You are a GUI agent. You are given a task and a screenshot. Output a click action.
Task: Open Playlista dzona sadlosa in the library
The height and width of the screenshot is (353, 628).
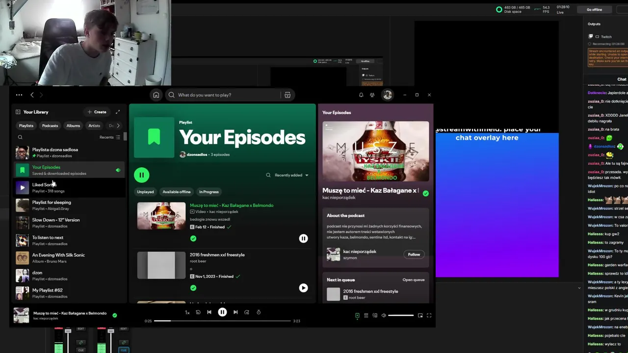coord(69,152)
